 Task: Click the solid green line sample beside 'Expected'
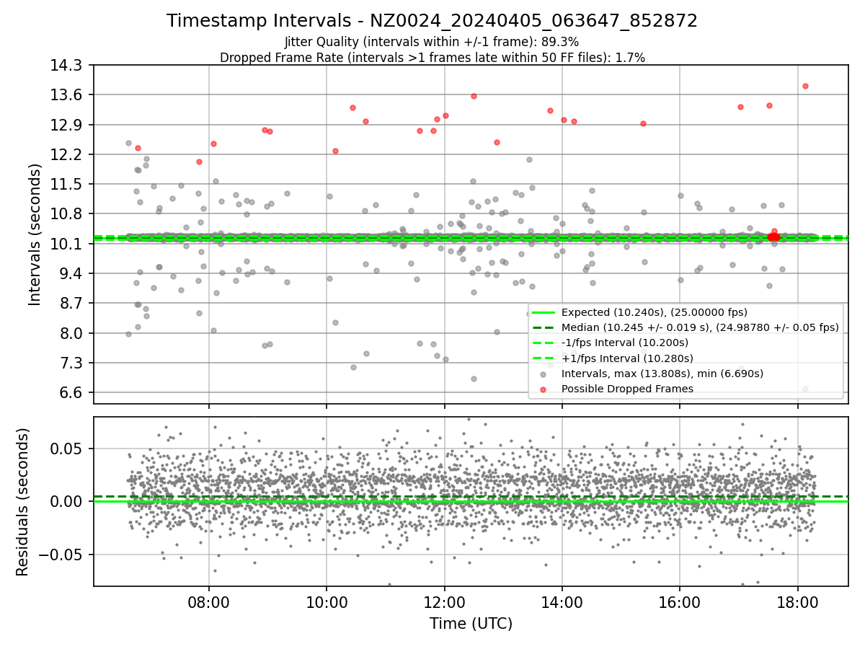coord(544,313)
